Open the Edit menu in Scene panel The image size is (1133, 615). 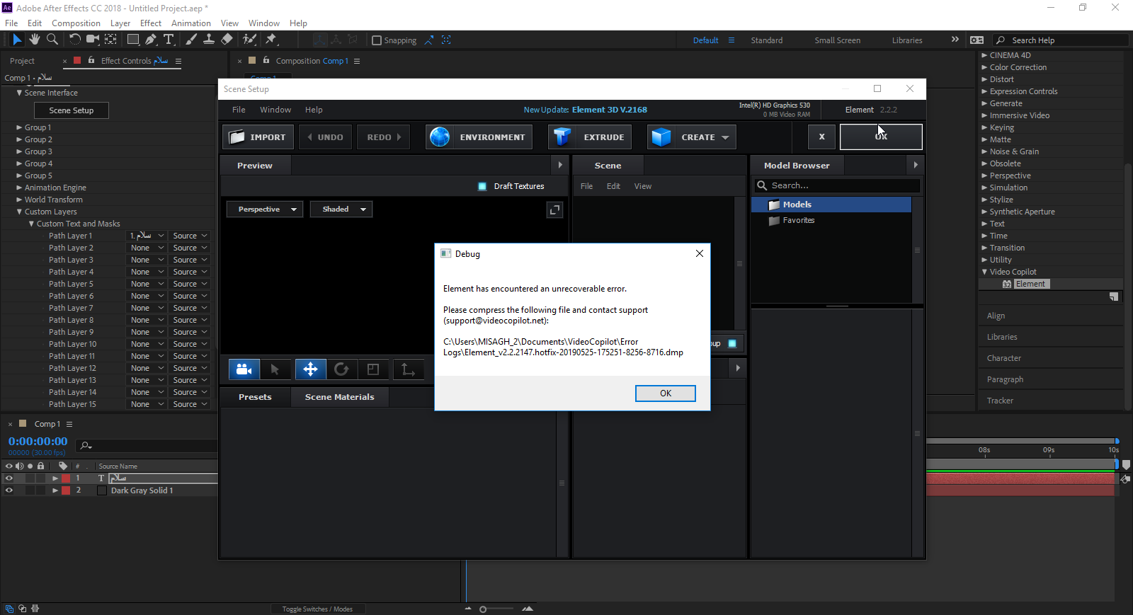point(613,186)
